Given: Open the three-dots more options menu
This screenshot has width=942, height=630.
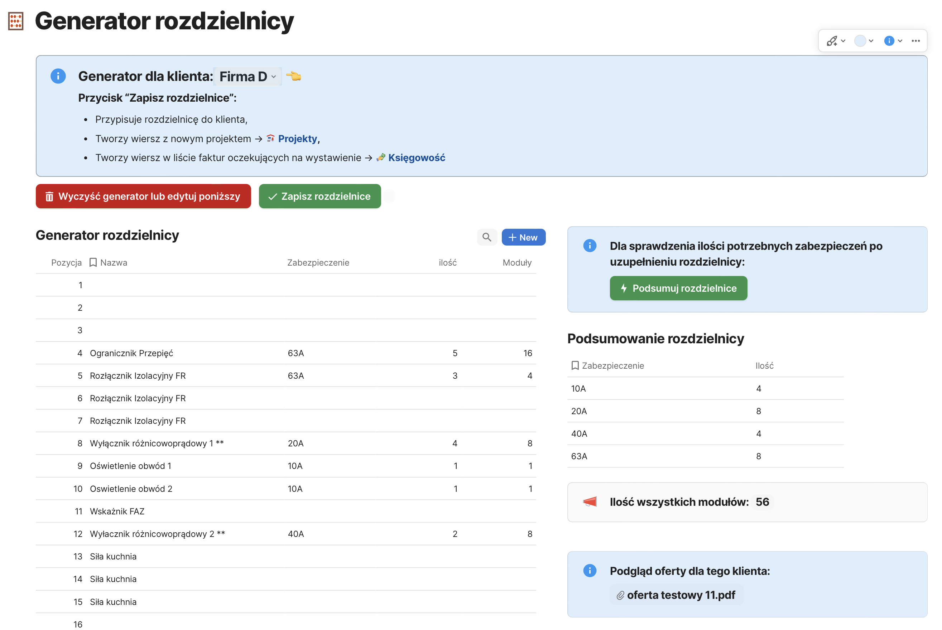Looking at the screenshot, I should click(915, 41).
